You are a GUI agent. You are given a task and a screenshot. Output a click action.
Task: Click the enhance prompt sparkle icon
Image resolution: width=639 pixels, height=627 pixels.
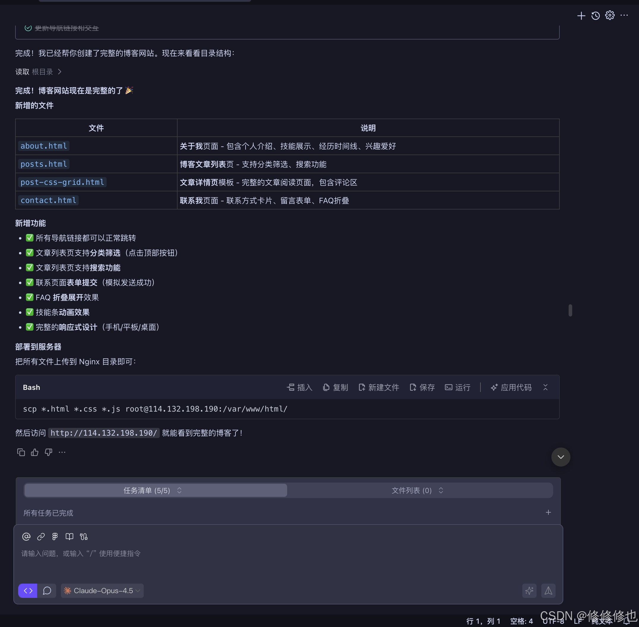[529, 590]
